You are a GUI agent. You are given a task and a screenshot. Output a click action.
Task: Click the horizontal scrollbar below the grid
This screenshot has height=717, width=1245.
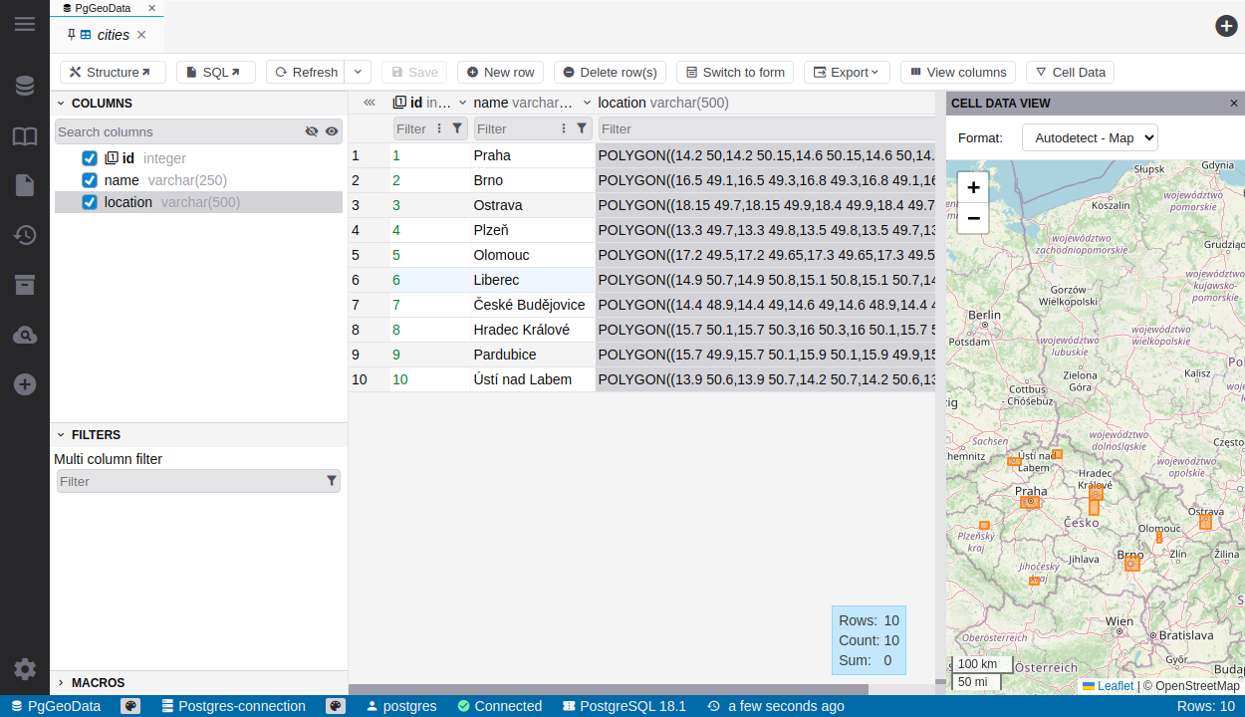click(x=608, y=689)
